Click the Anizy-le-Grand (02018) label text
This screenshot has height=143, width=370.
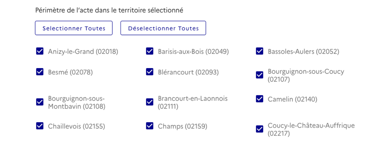pos(83,51)
